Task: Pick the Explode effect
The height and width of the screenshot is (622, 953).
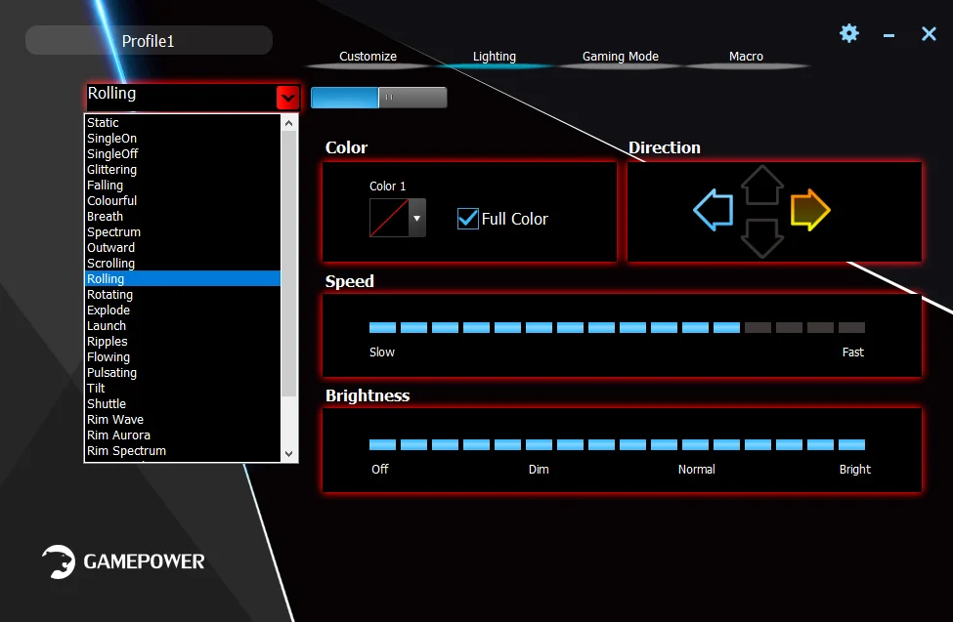Action: (x=183, y=311)
